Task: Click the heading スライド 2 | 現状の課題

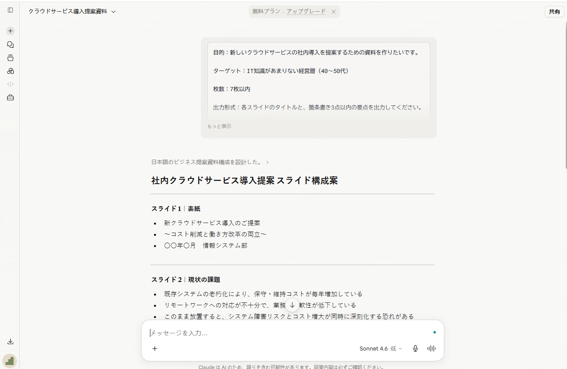Action: coord(186,280)
